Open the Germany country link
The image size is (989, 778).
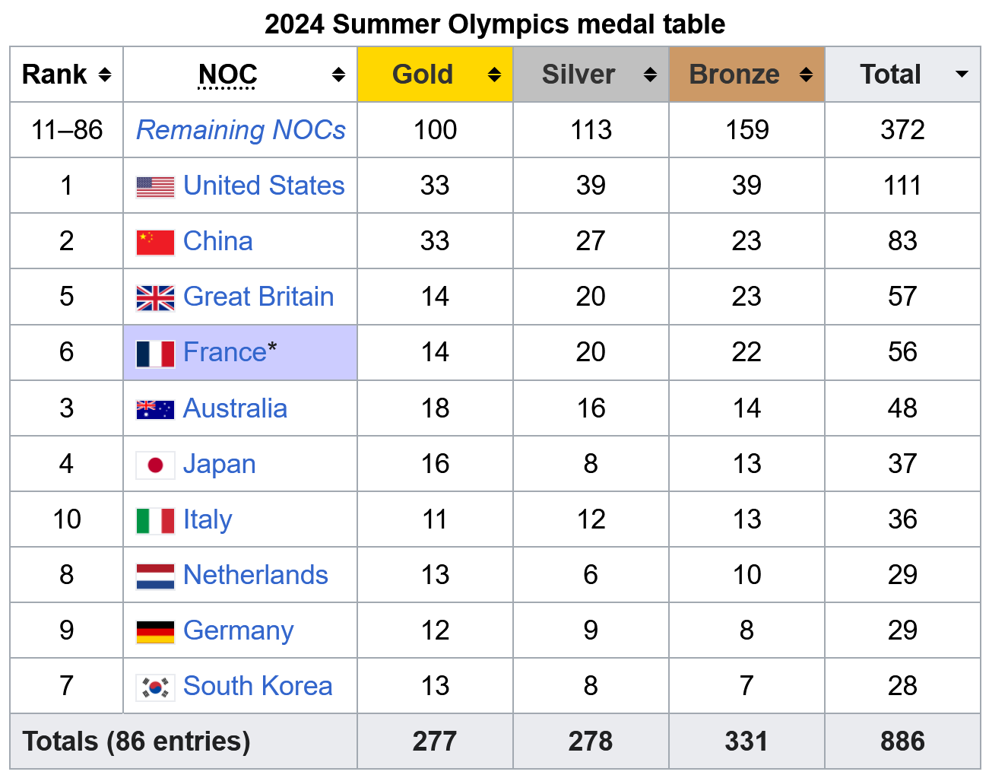238,630
